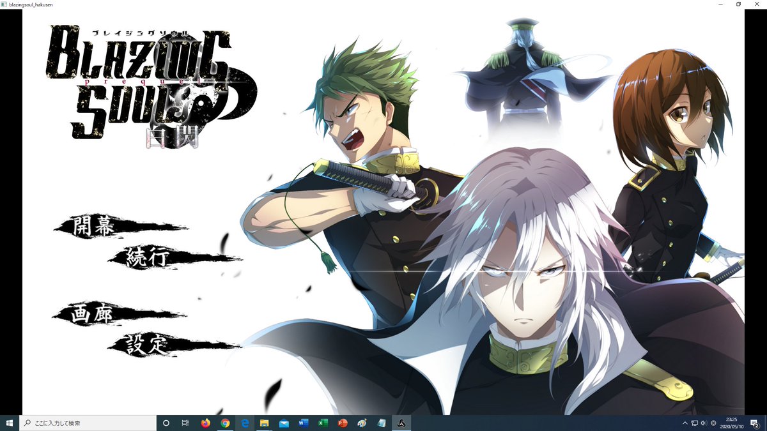Click the blazingsoul_hakusen window title icon
Viewport: 767px width, 431px height.
[x=4, y=4]
